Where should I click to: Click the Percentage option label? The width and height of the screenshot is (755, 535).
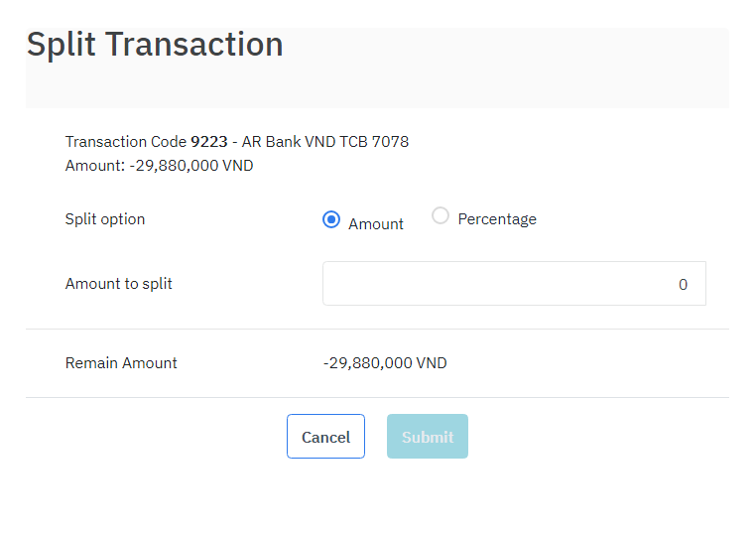coord(496,219)
